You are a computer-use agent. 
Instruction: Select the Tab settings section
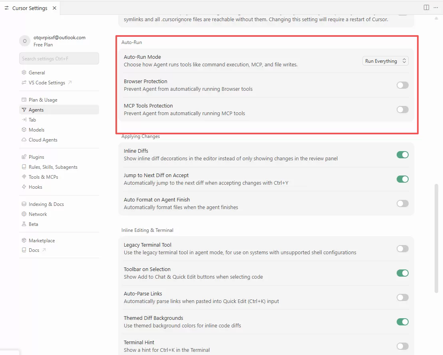[x=59, y=120]
